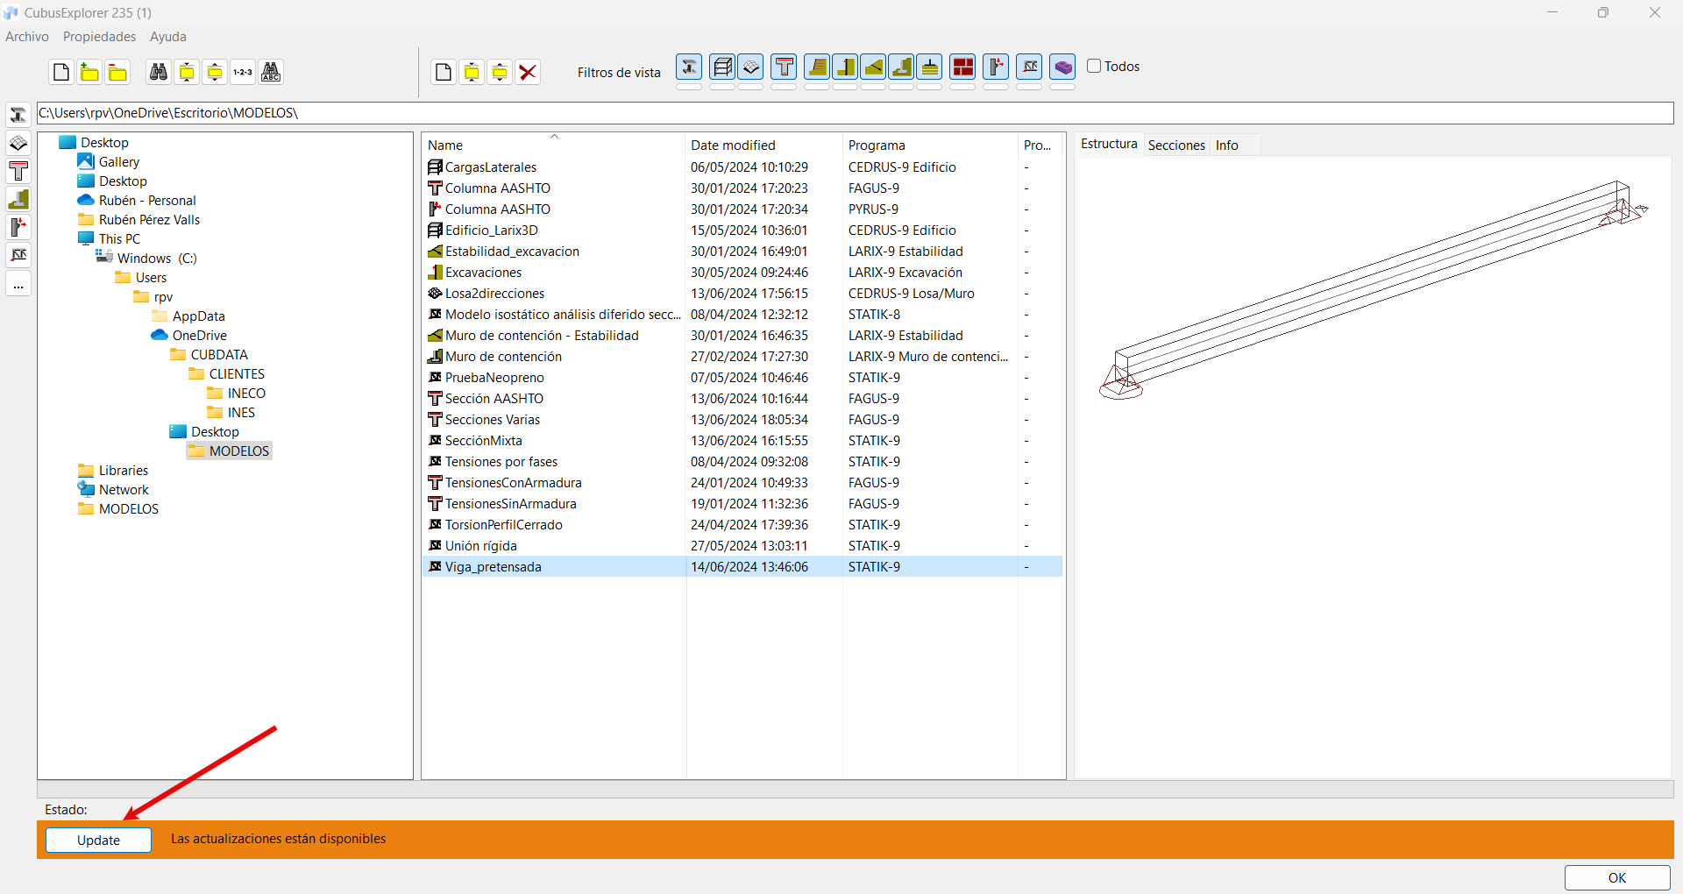
Task: Enable the Todos checkbox
Action: pyautogui.click(x=1094, y=66)
